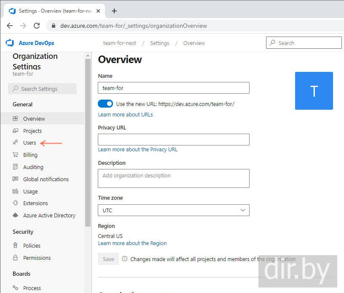Open the Time zone dropdown

[173, 210]
